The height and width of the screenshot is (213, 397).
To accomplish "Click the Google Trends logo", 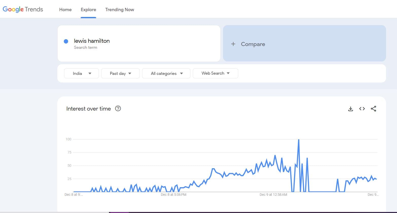I will 23,9.
